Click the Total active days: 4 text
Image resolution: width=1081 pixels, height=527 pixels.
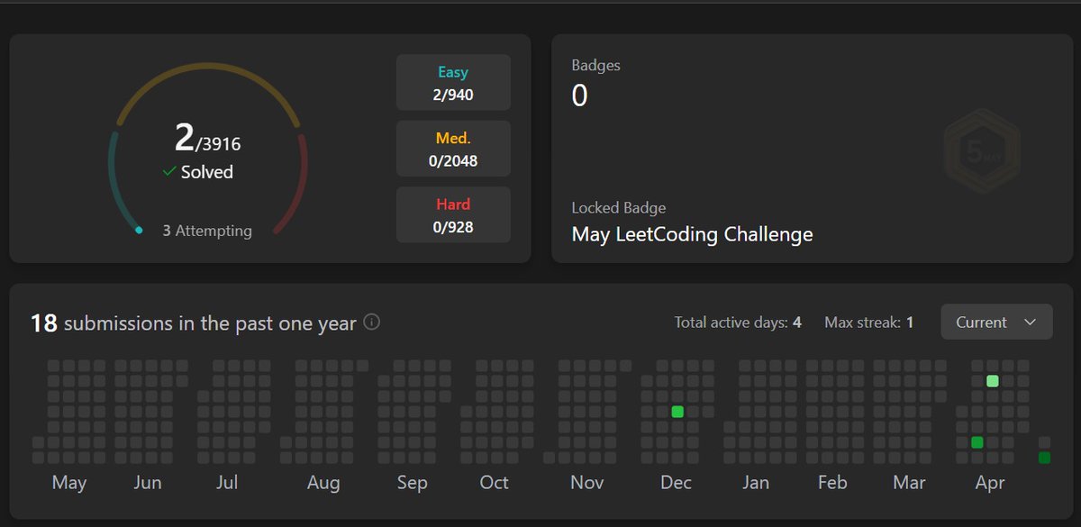tap(738, 322)
